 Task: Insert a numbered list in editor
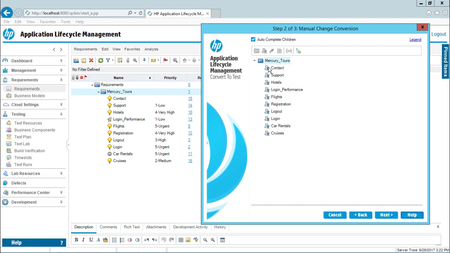pyautogui.click(x=122, y=240)
